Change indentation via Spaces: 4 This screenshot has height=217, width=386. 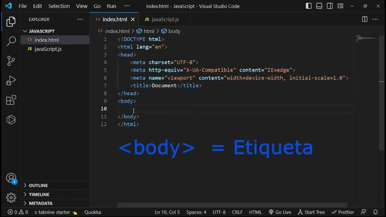click(196, 212)
